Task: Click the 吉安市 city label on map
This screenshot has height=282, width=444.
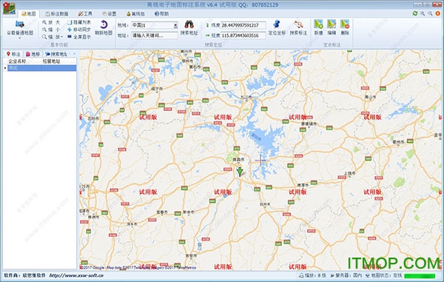Action: coord(191,255)
